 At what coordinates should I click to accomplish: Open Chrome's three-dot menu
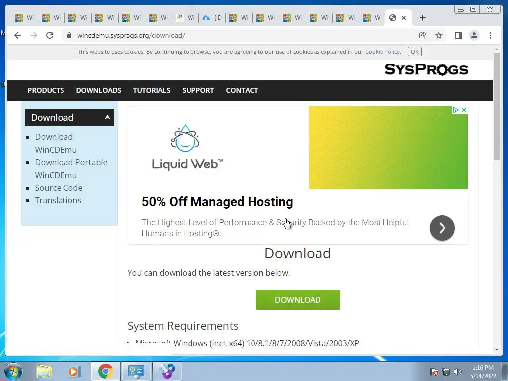click(x=491, y=35)
